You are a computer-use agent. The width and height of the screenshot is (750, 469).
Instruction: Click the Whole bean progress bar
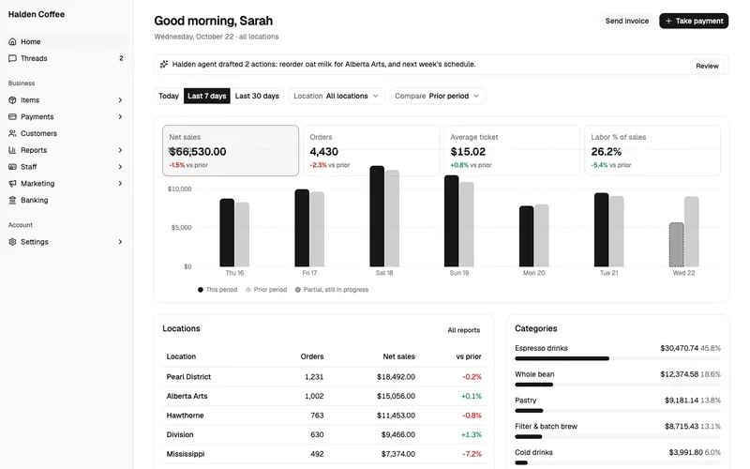coord(618,385)
